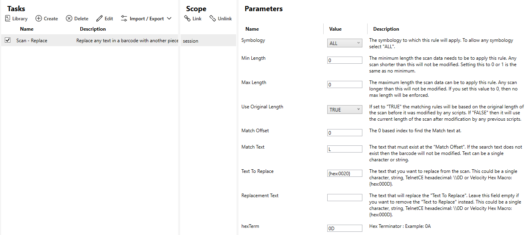
Task: Click the Scope panel heading
Action: (x=196, y=8)
